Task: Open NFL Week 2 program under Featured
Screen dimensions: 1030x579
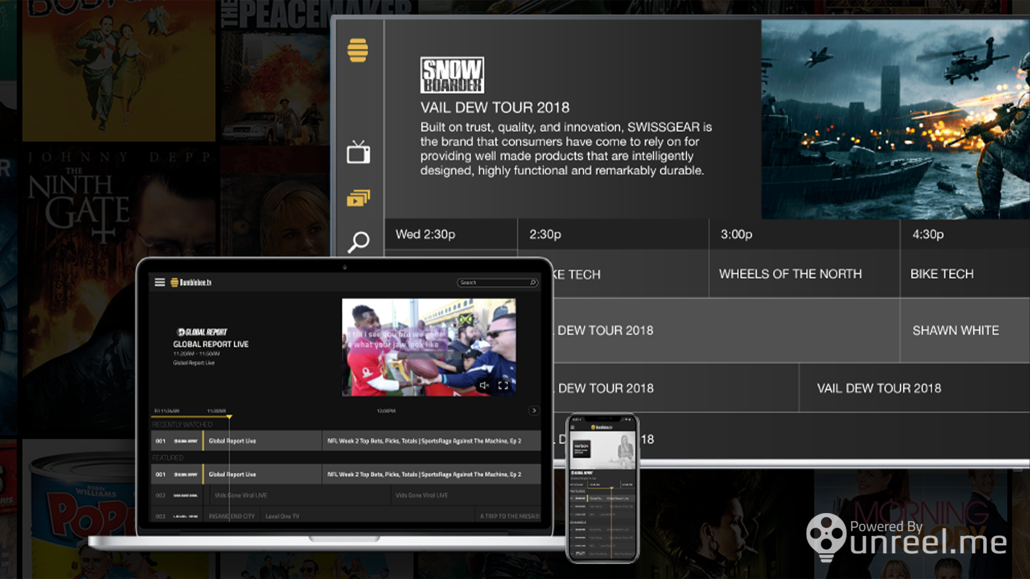Action: click(x=424, y=474)
